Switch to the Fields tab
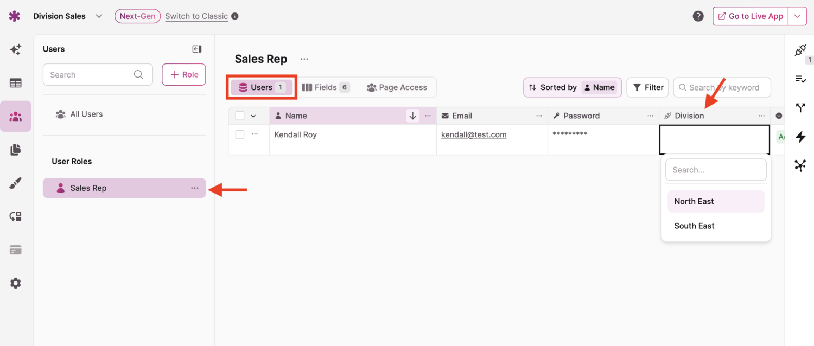 coord(326,87)
